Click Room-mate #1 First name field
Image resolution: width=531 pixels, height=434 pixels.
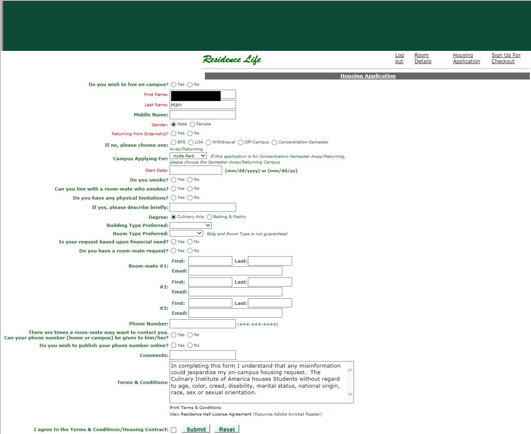point(210,261)
